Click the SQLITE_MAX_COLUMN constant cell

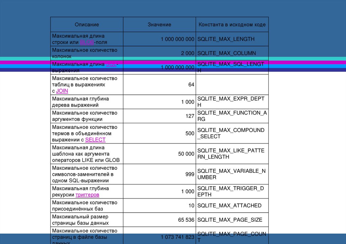226,53
